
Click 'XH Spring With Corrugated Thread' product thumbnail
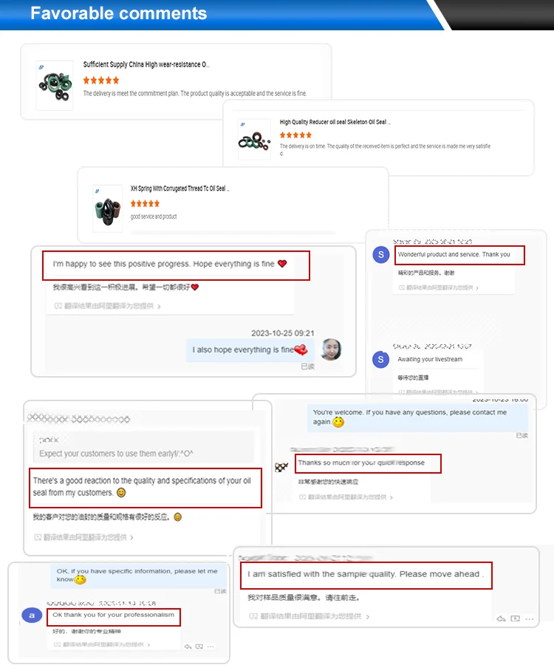pos(108,208)
